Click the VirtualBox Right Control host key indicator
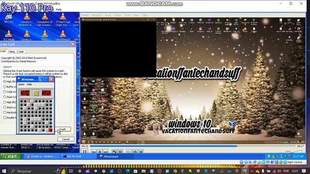310x174 pixels. click(x=294, y=162)
